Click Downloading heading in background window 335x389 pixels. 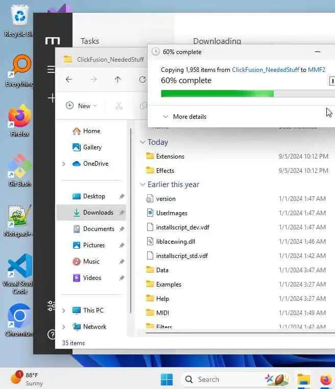pos(217,41)
